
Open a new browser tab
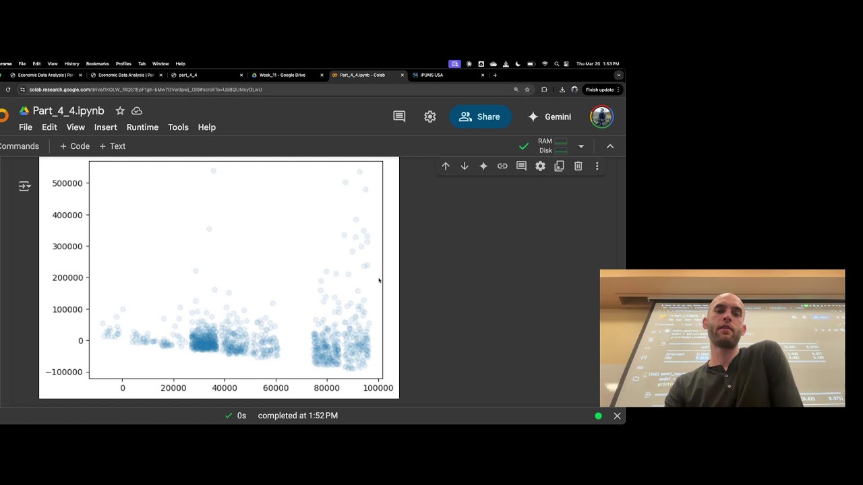495,75
